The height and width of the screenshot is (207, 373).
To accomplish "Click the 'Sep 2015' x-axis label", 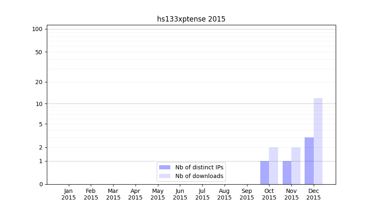I will click(247, 194).
